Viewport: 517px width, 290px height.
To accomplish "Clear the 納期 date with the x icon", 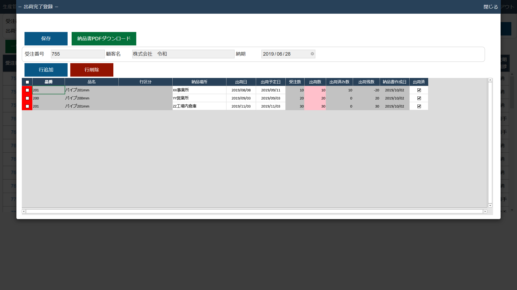I will [x=312, y=54].
